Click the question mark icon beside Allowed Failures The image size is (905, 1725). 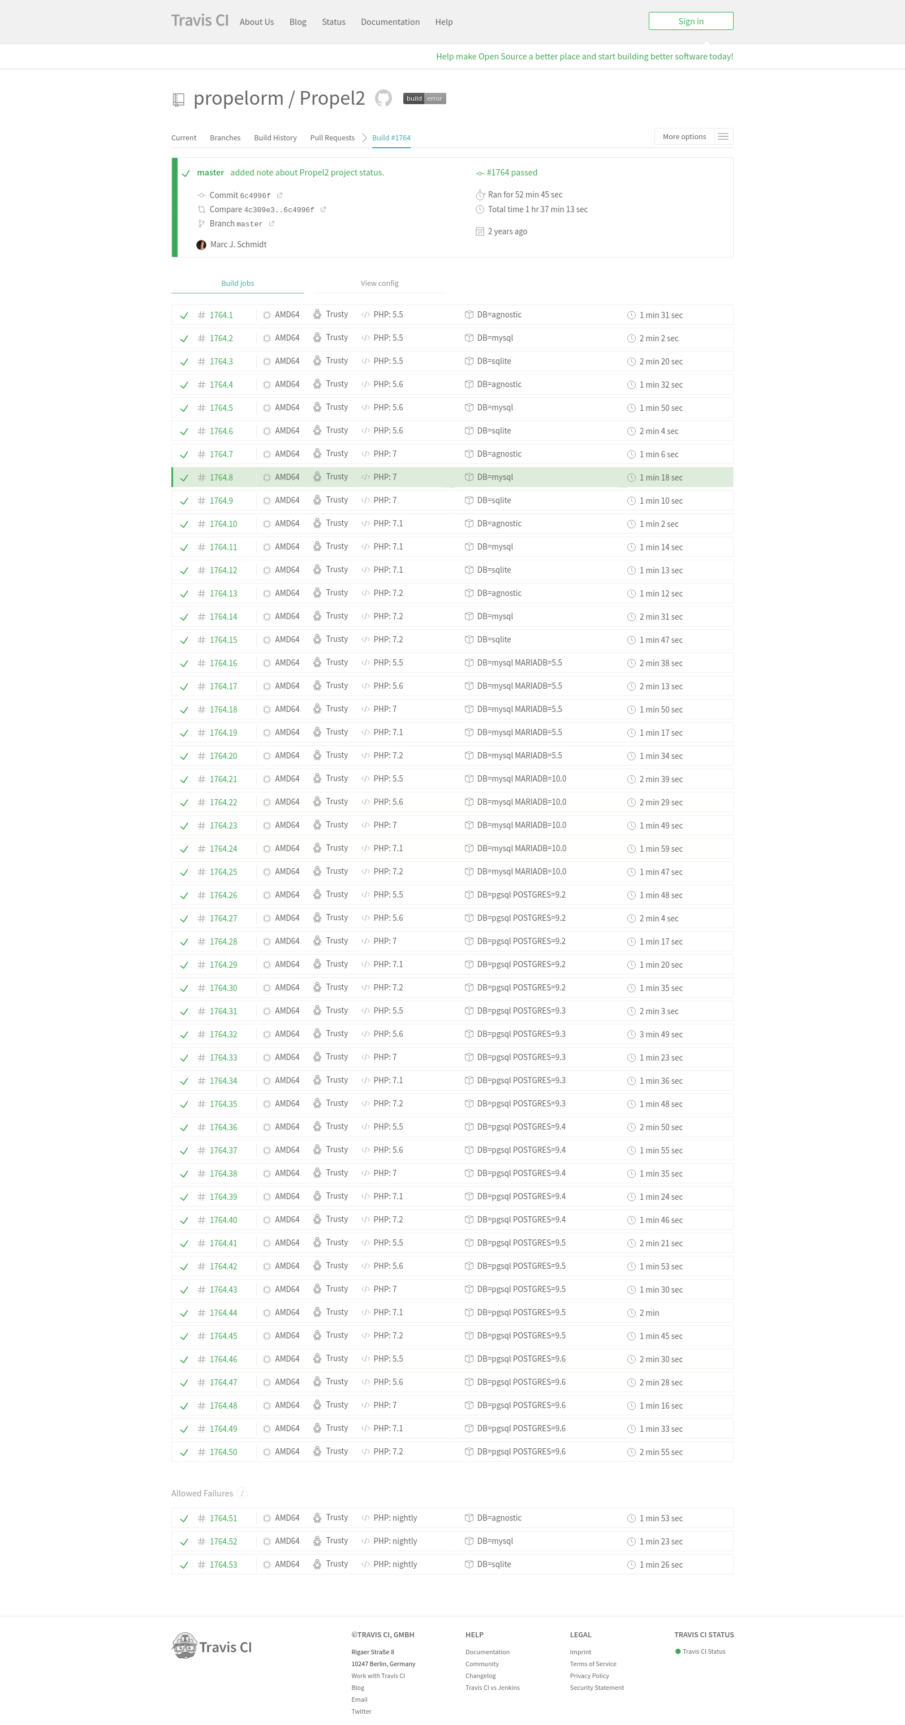coord(242,1494)
